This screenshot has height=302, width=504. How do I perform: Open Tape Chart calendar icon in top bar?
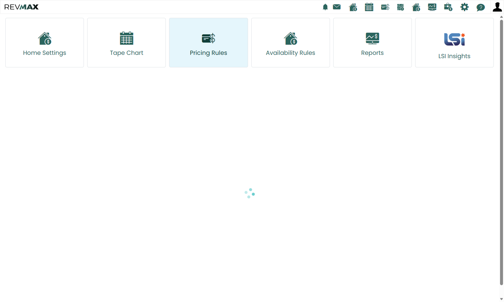point(369,7)
